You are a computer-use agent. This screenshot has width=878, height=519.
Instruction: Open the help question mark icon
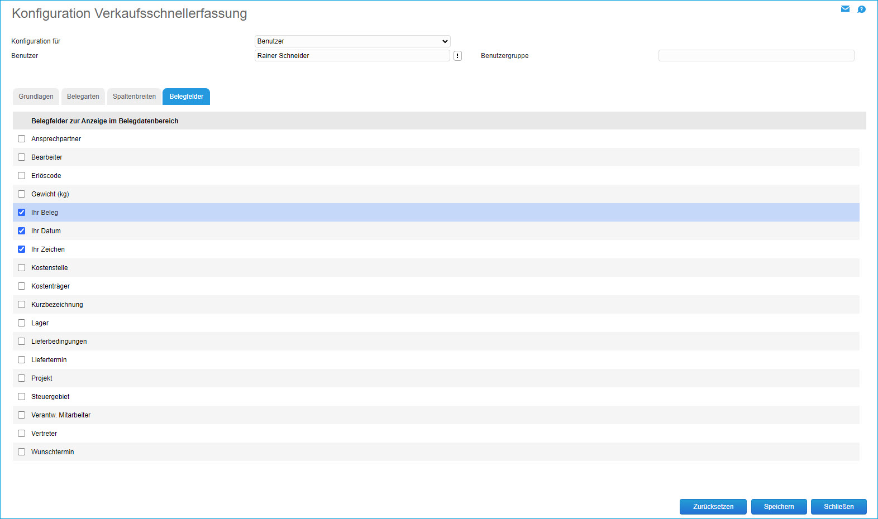[x=861, y=9]
